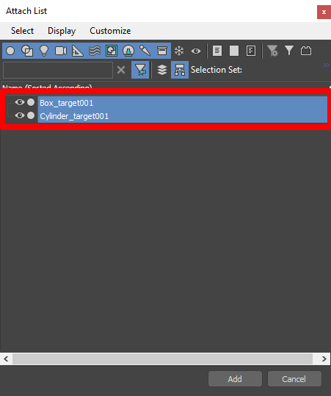Click the horizontal scrollbar left arrow
This screenshot has width=331, height=396.
click(7, 359)
